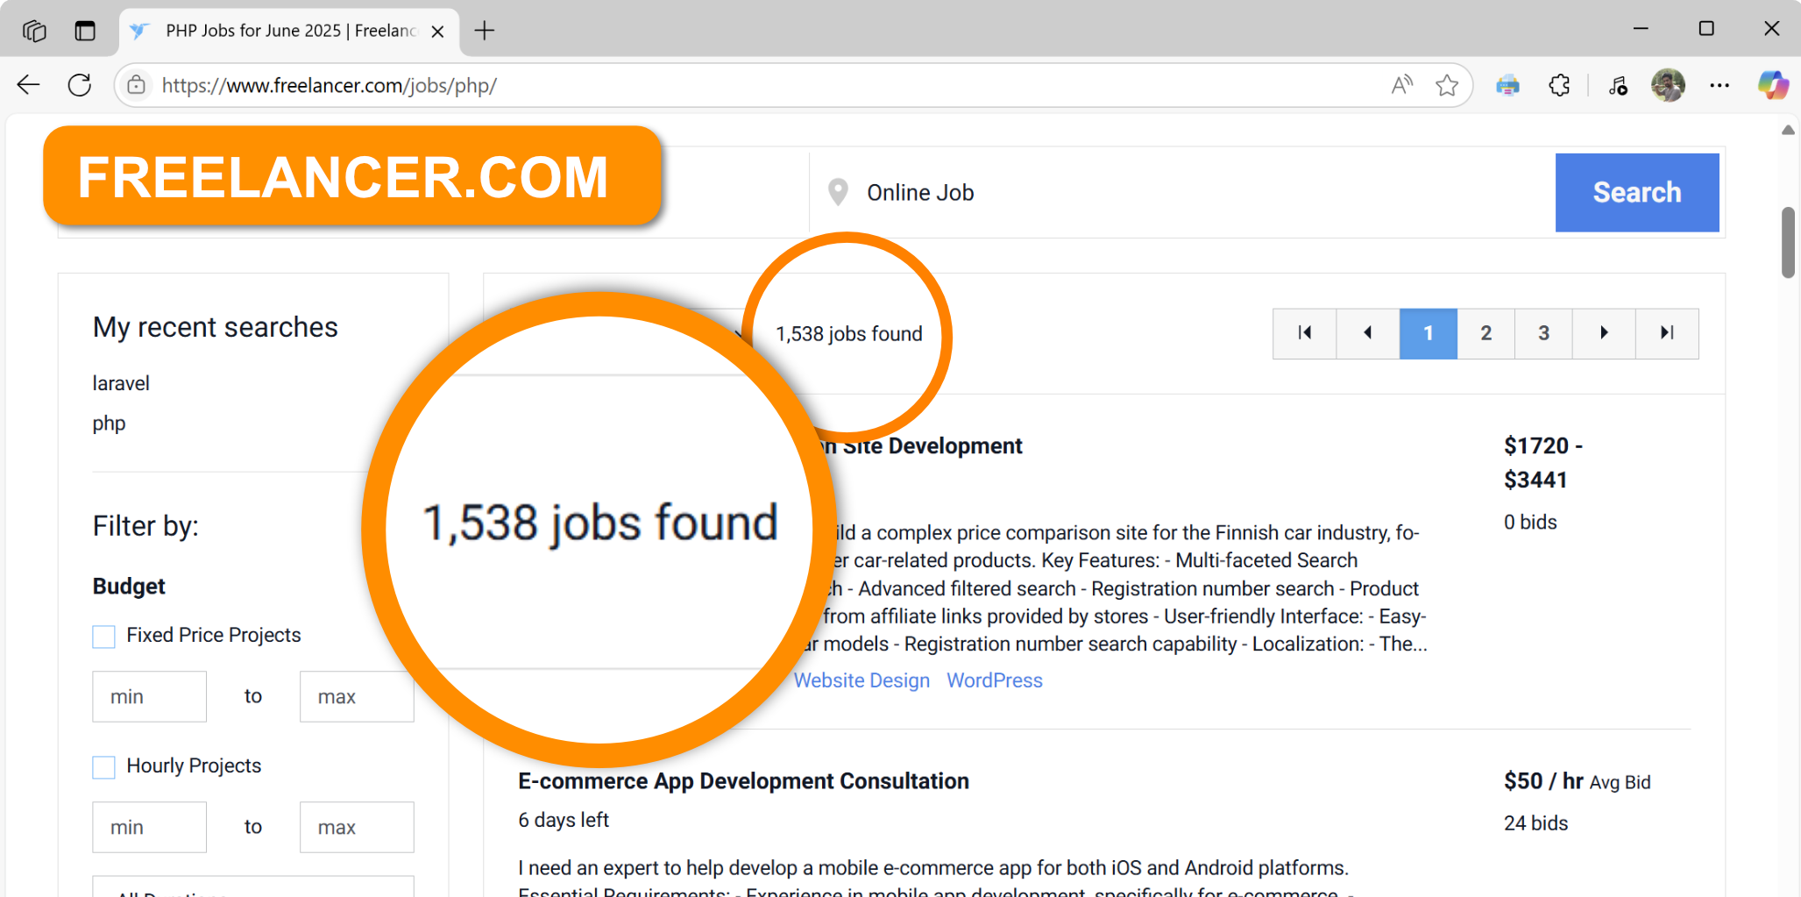
Task: Open Copilot sidebar icon
Action: 1773,85
